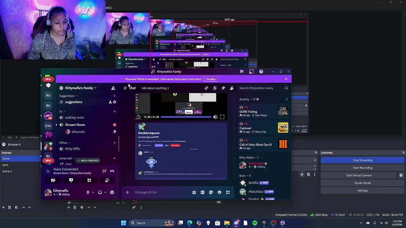Start an activity in Discord voice panel
The height and width of the screenshot is (228, 406).
click(89, 180)
